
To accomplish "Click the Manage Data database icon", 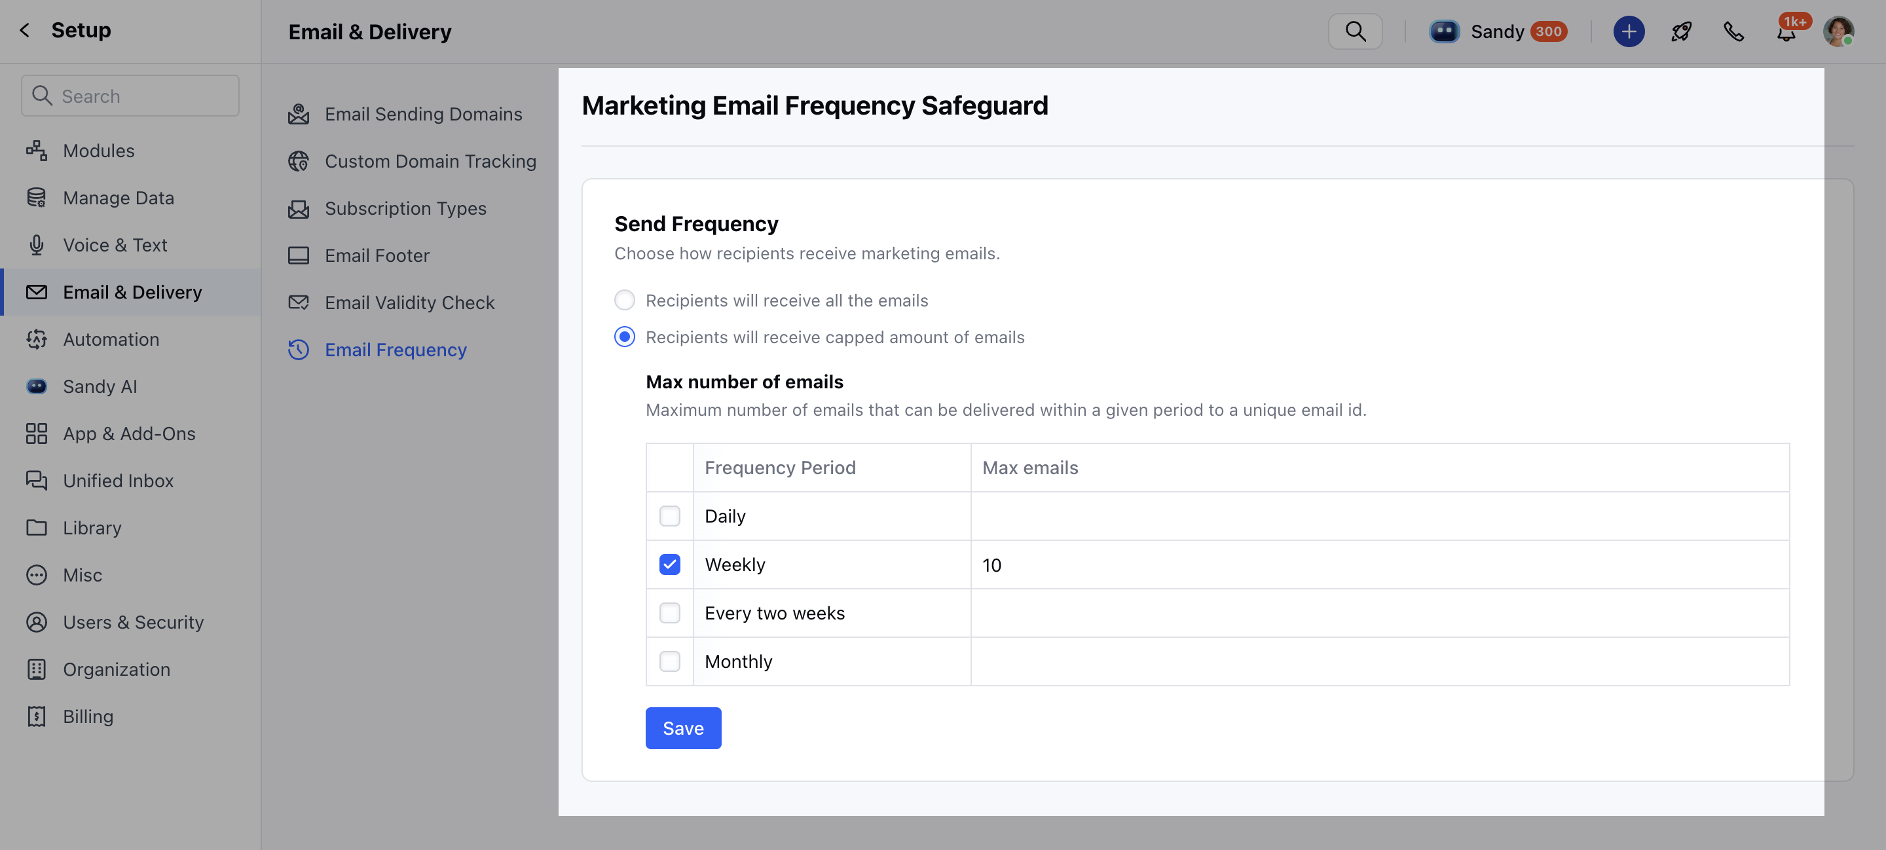I will tap(37, 198).
